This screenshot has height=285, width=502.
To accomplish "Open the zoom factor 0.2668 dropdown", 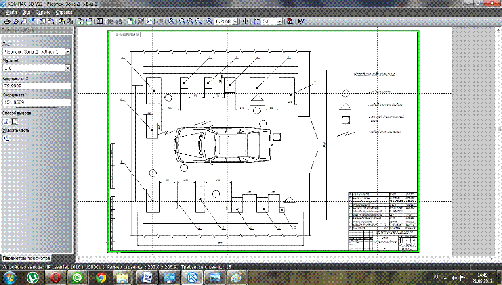I will coord(235,21).
